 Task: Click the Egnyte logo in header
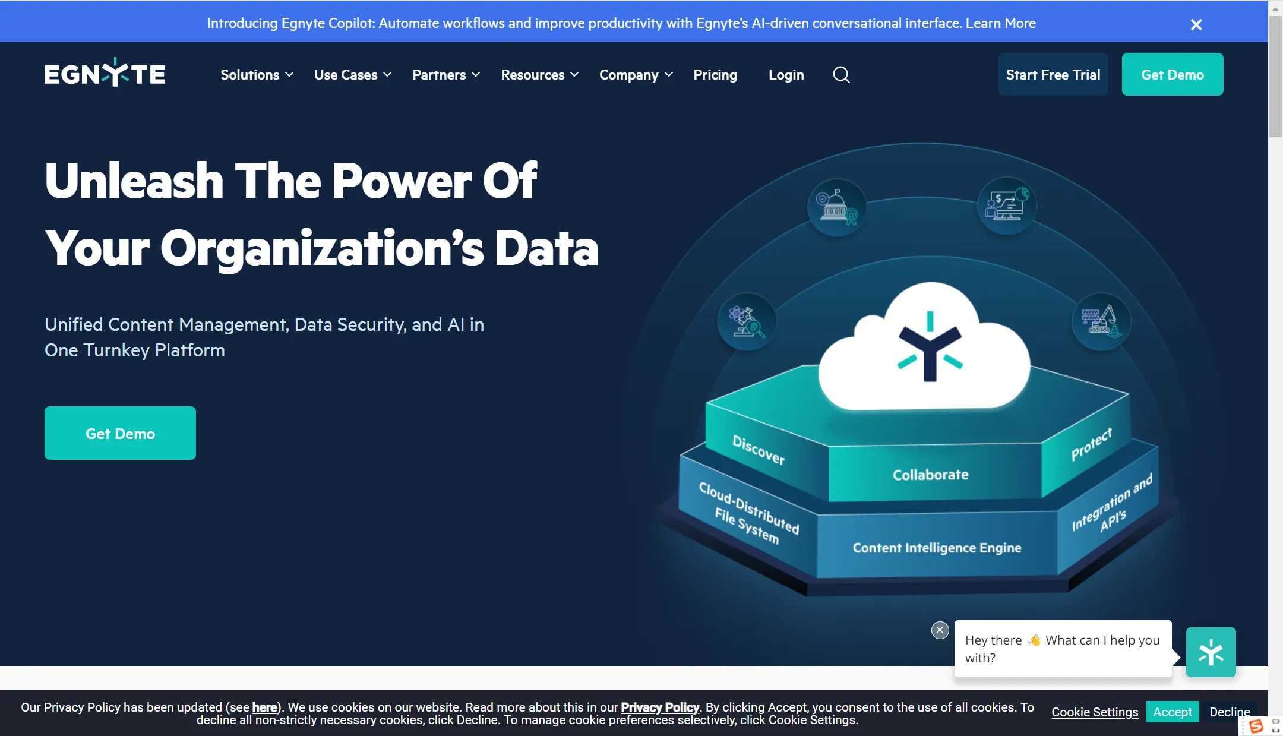[105, 73]
